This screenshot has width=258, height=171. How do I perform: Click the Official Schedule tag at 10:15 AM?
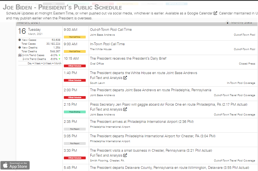(x=75, y=66)
